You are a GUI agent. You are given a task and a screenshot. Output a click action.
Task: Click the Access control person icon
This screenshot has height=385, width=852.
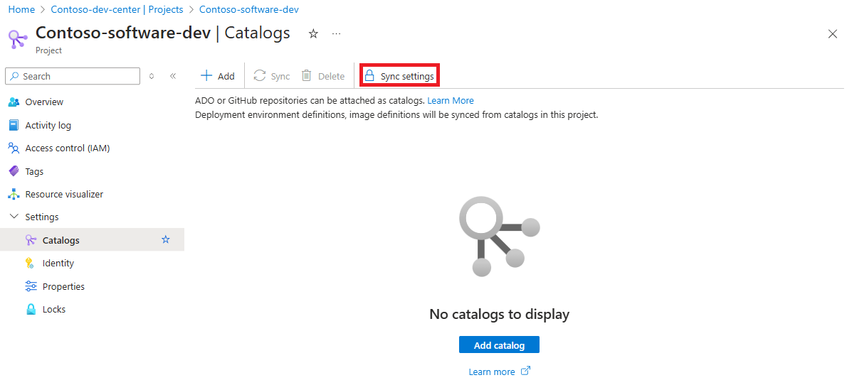(x=14, y=148)
